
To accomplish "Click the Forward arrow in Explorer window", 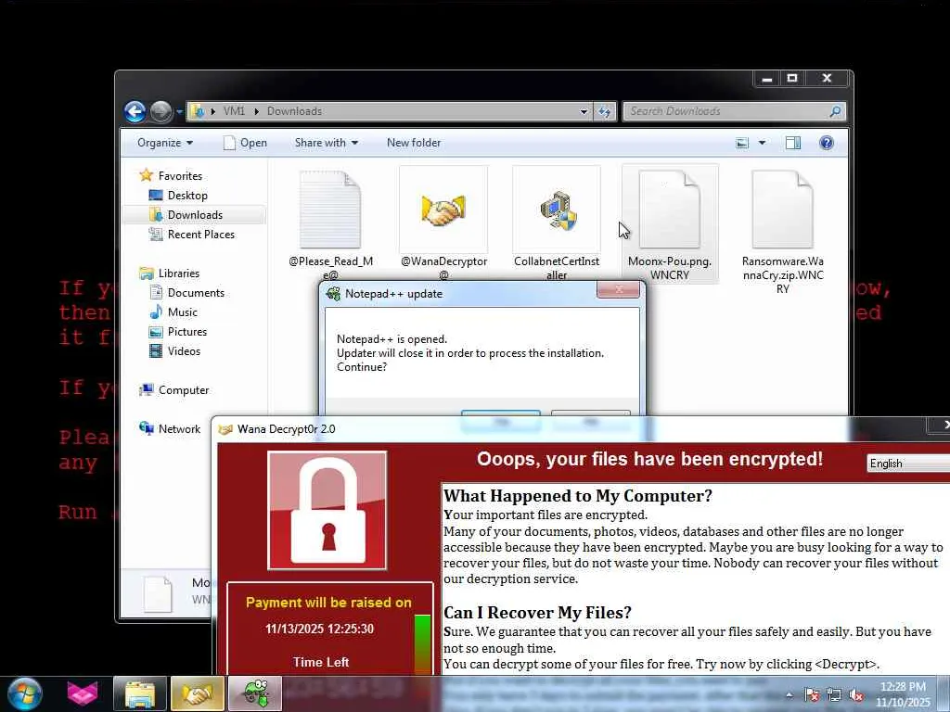I will (161, 111).
